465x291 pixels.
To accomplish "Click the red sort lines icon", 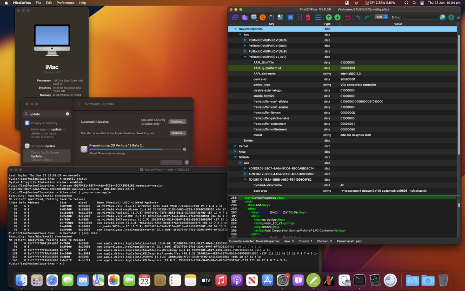I will (x=347, y=17).
